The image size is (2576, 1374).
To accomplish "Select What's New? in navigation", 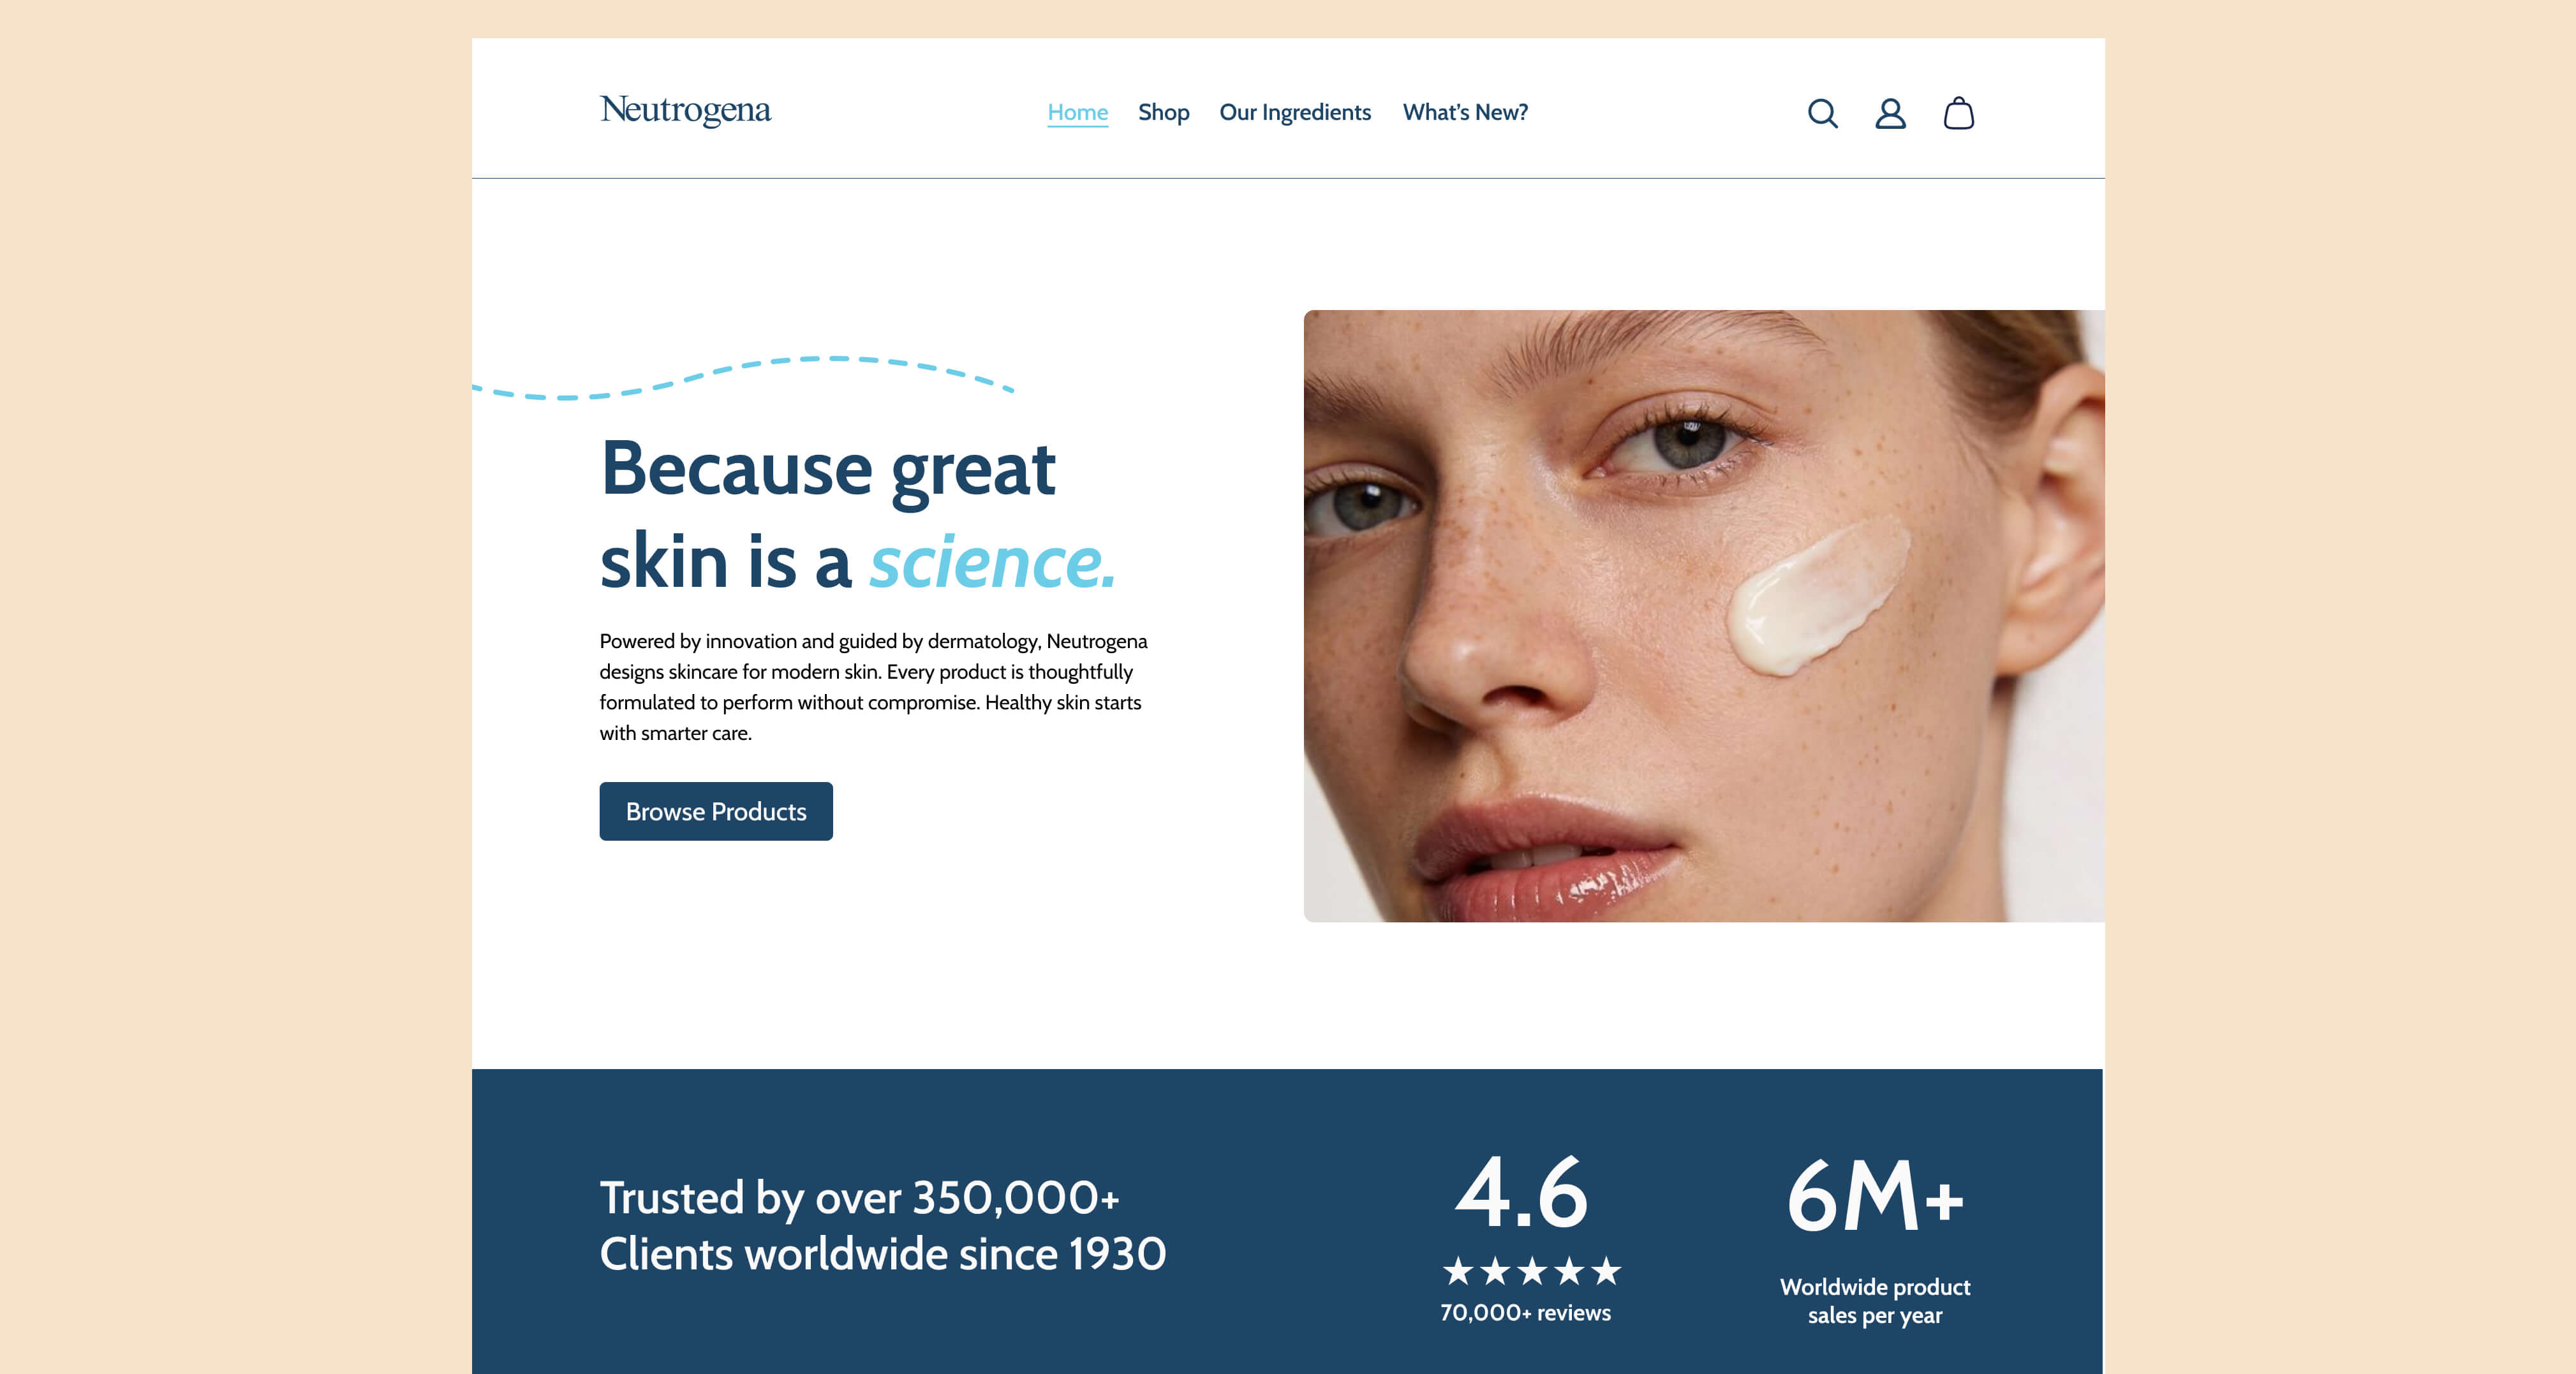I will coord(1465,112).
